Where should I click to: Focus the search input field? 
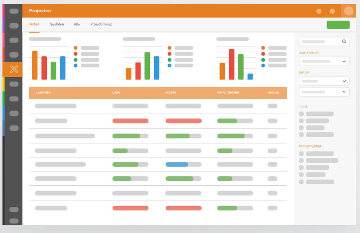coord(324,41)
